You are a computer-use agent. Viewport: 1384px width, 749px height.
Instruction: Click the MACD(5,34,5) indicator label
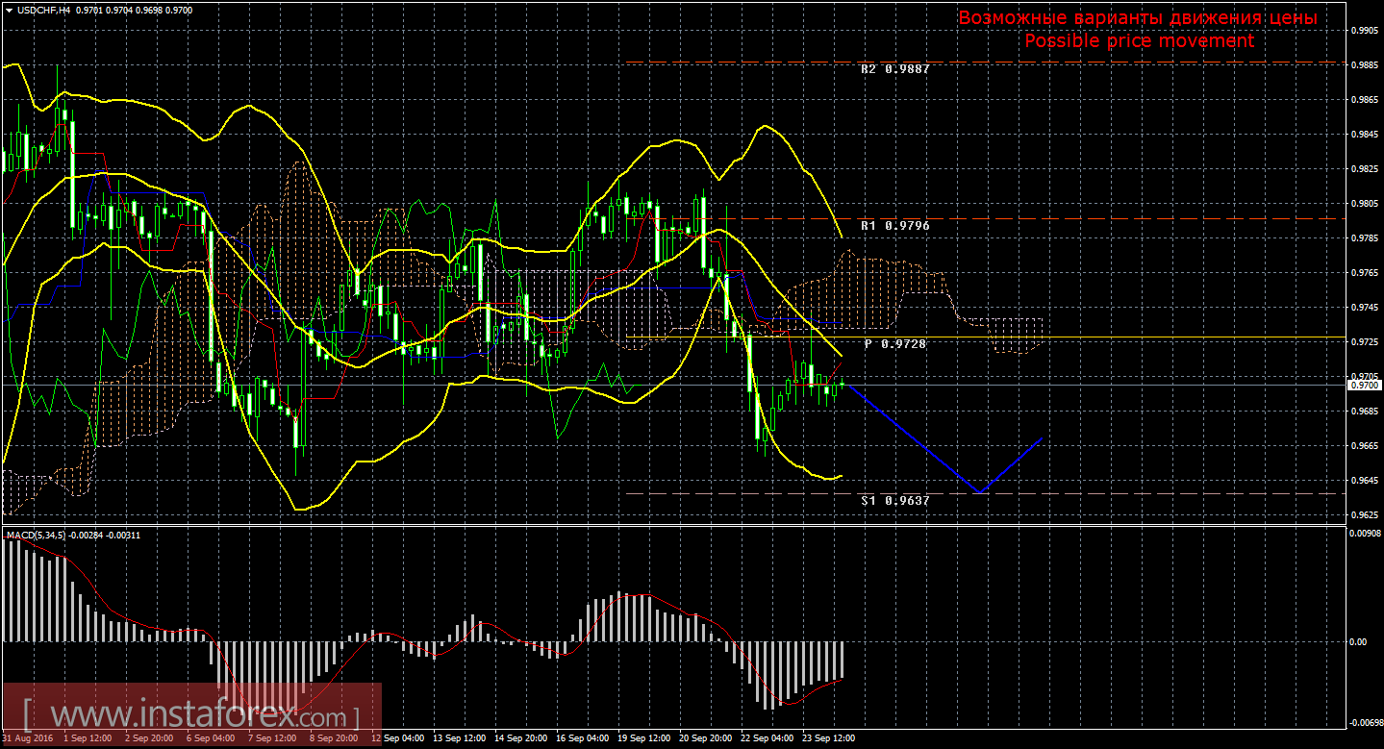coord(37,535)
